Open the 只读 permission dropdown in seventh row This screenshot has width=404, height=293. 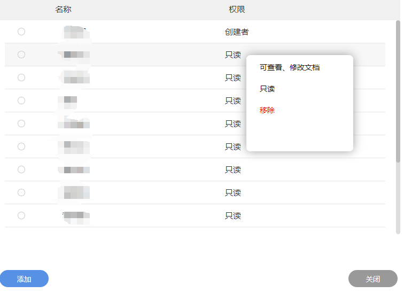[233, 169]
